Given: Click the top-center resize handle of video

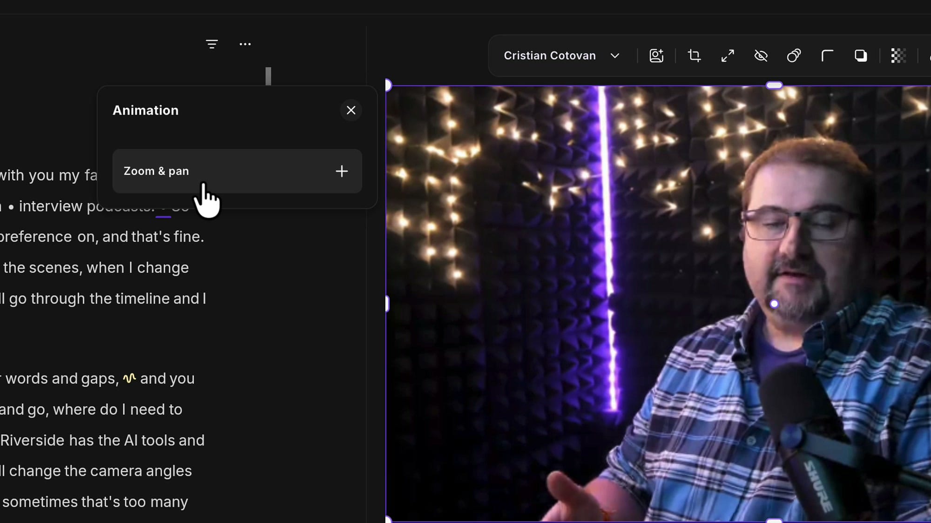Looking at the screenshot, I should click(x=774, y=85).
